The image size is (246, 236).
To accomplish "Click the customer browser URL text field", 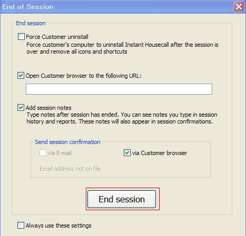I will click(119, 89).
